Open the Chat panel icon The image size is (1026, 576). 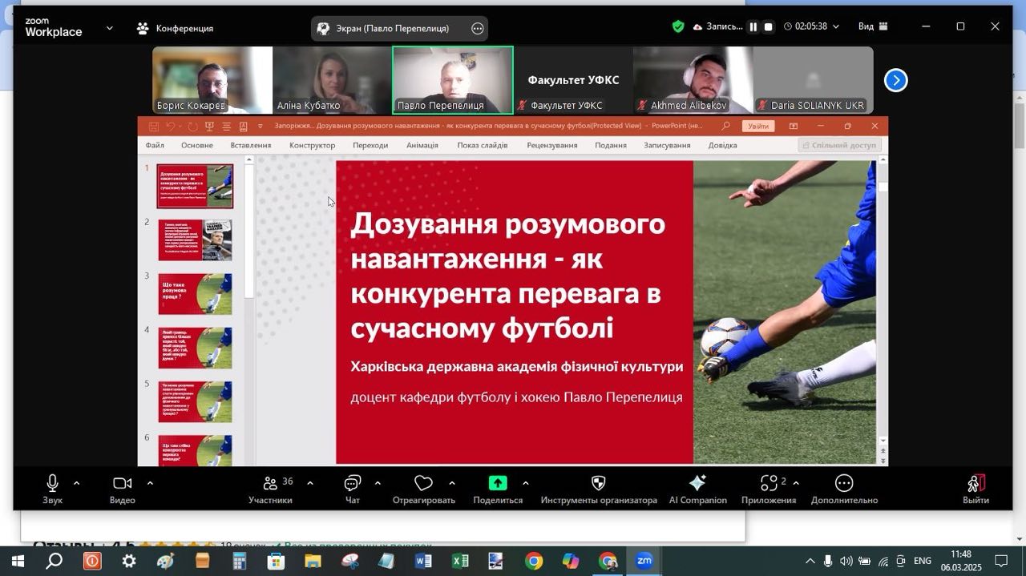pyautogui.click(x=352, y=484)
